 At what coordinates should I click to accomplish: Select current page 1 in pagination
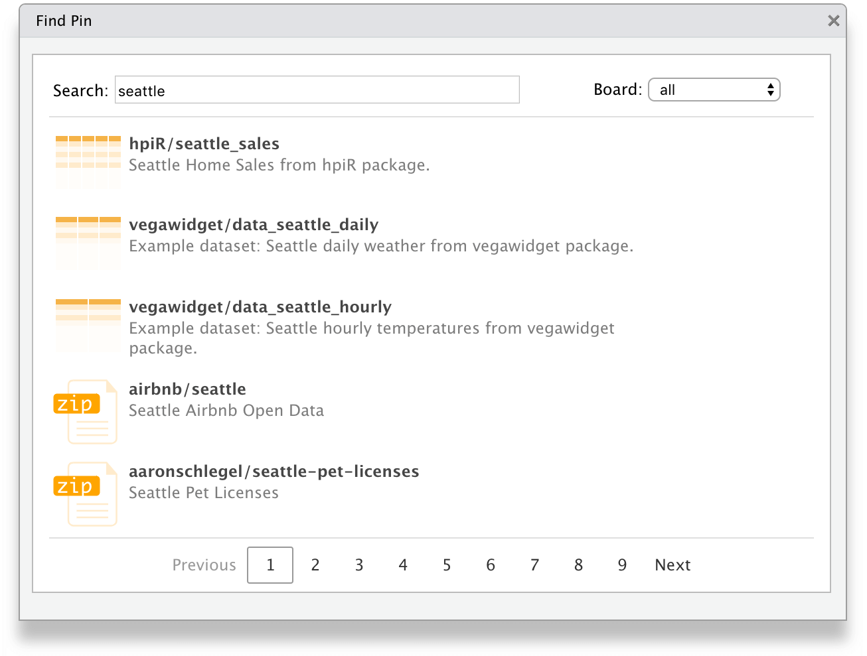270,565
